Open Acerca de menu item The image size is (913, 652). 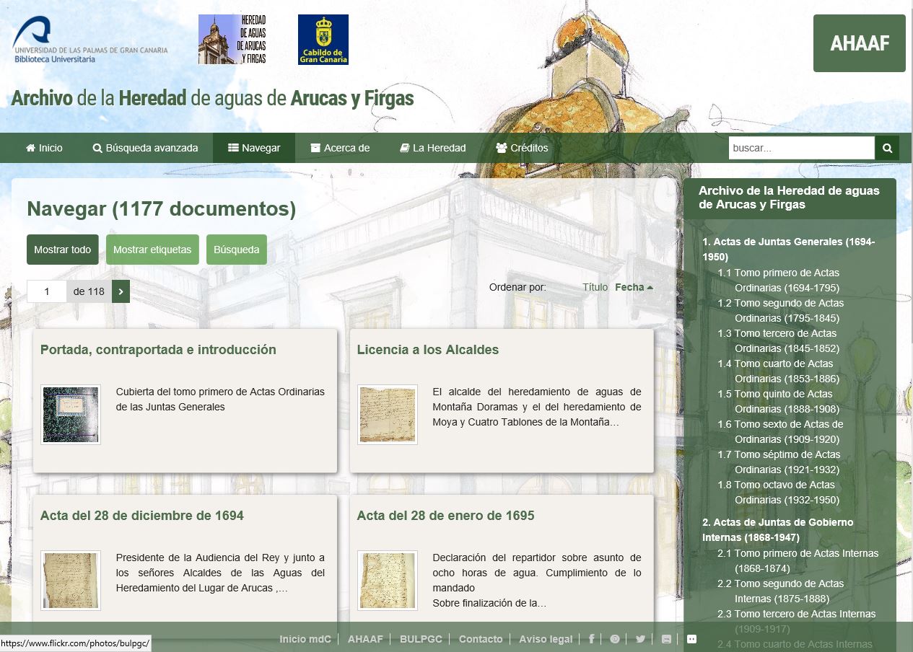coord(340,148)
